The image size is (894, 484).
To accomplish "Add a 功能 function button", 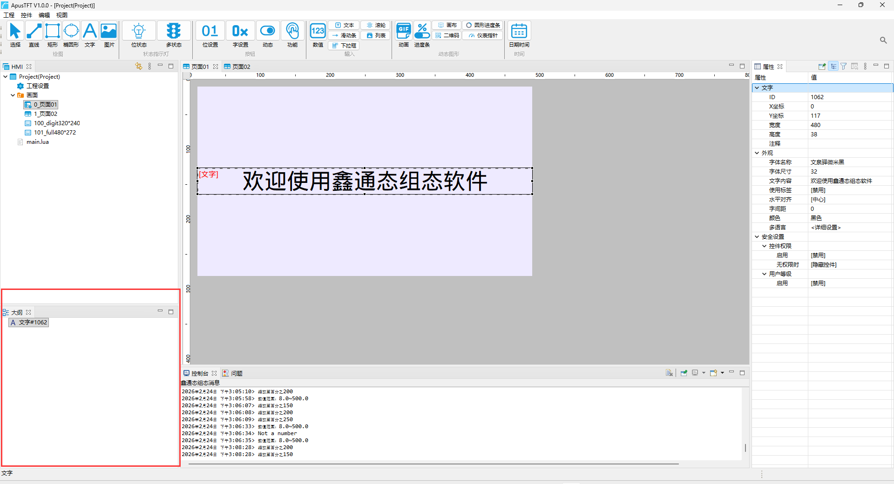I will [292, 35].
